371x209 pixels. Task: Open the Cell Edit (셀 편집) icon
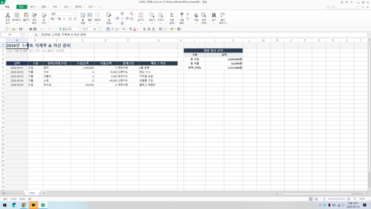(109, 16)
